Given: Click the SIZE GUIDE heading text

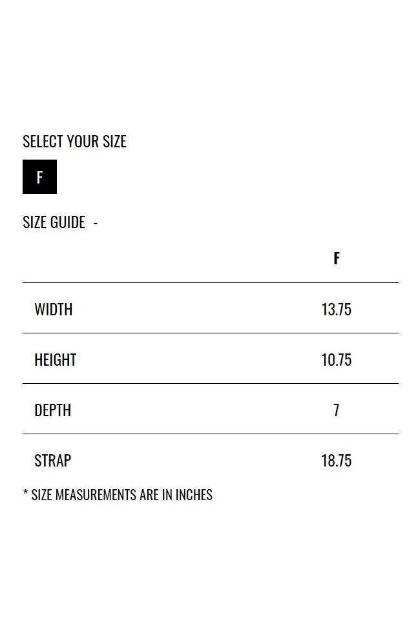Looking at the screenshot, I should [x=54, y=222].
